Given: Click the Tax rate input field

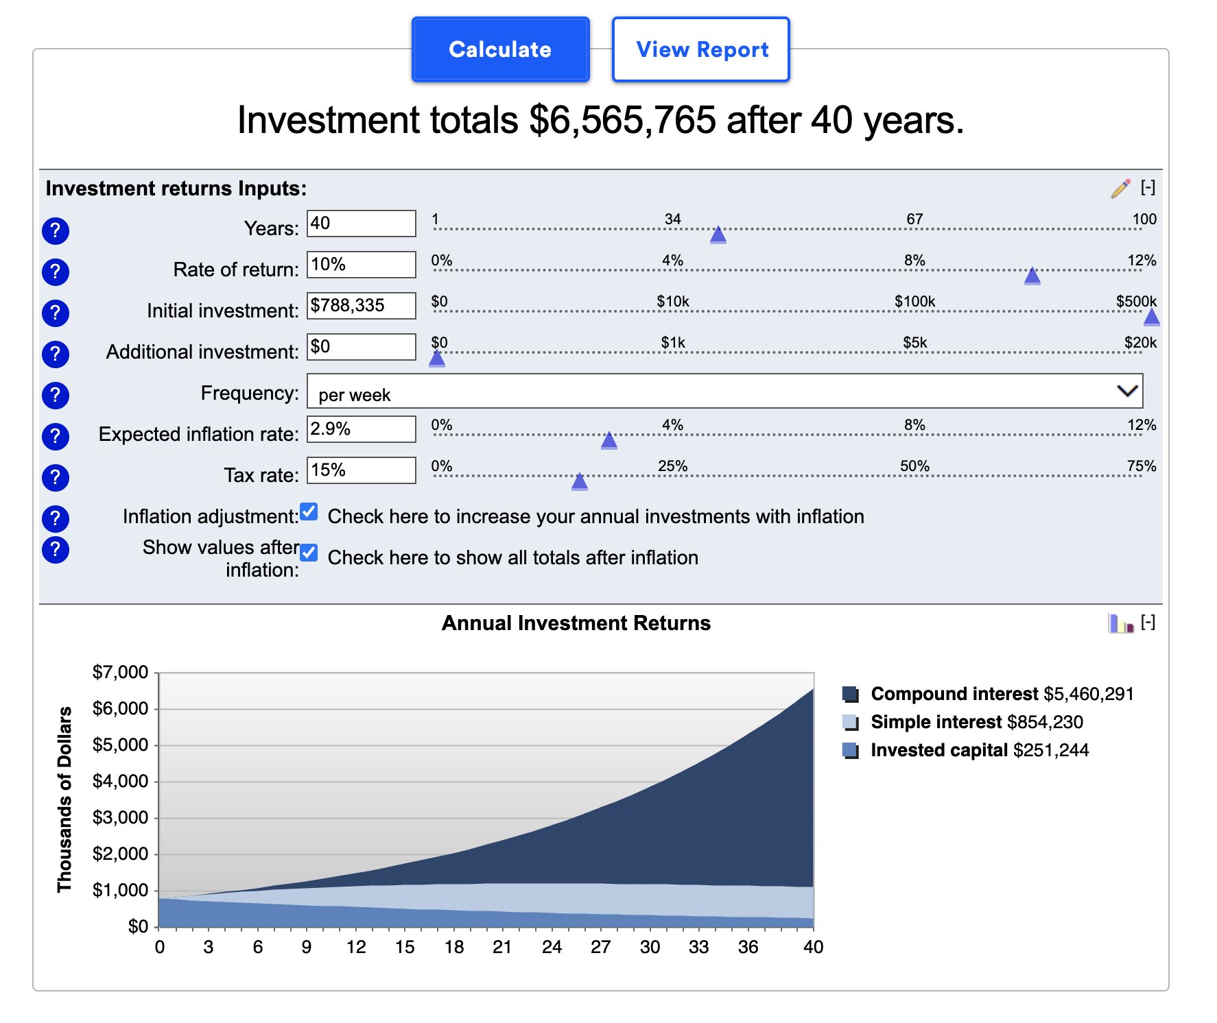Looking at the screenshot, I should (362, 470).
